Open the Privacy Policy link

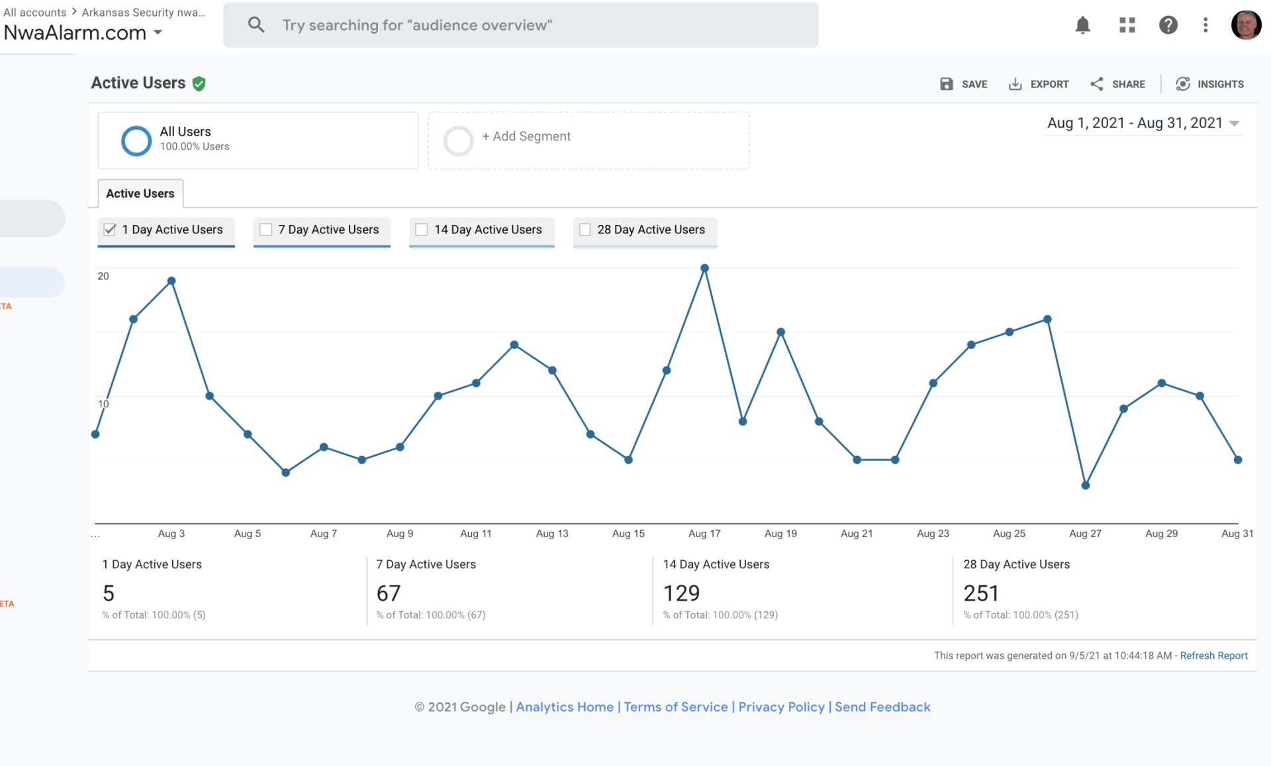tap(781, 706)
